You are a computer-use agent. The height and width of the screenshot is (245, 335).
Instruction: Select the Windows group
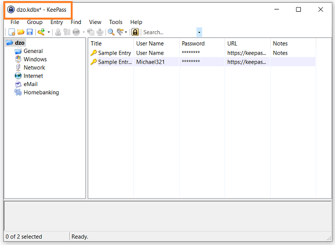point(35,59)
